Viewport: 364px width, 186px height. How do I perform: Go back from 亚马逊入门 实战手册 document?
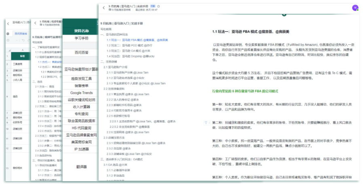(104, 8)
